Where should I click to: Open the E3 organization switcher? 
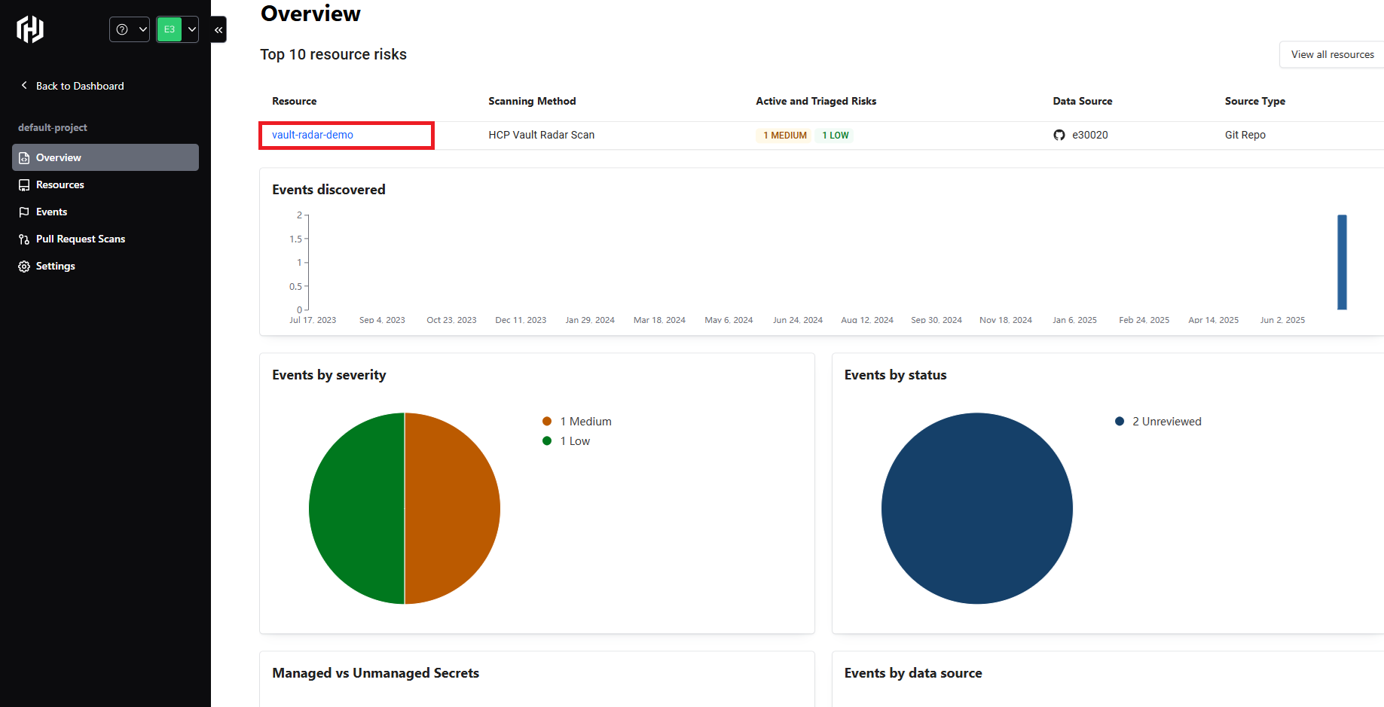[x=178, y=29]
